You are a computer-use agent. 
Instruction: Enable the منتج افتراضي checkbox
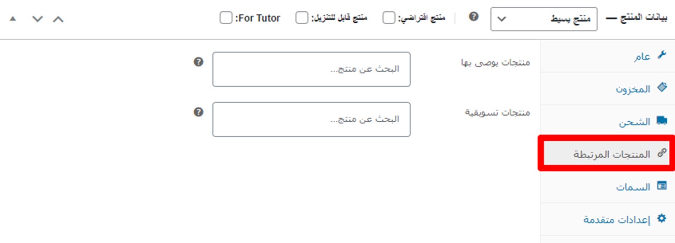click(x=389, y=19)
